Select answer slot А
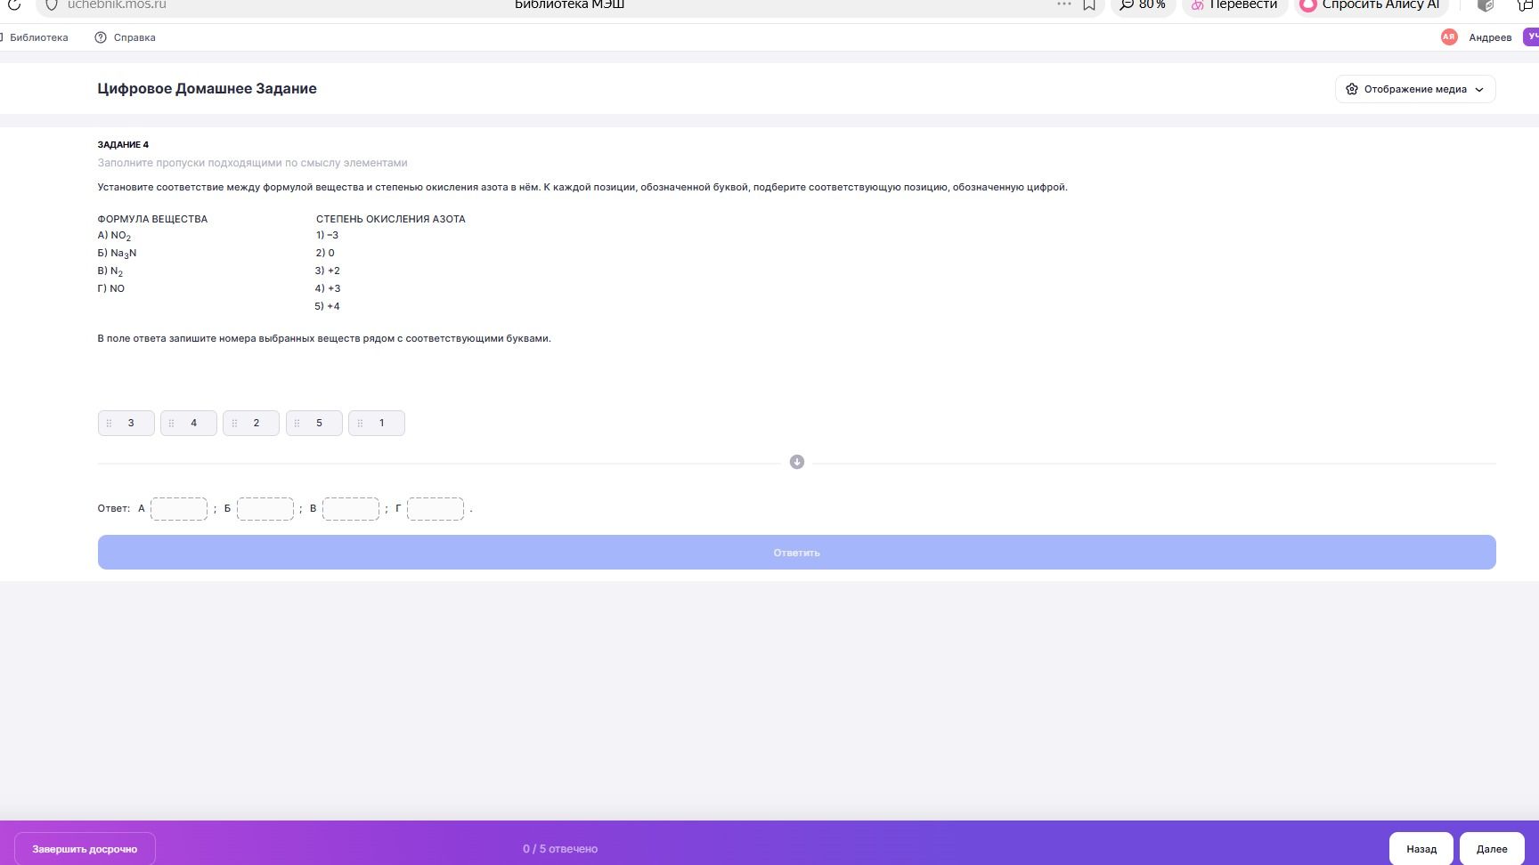 (179, 509)
